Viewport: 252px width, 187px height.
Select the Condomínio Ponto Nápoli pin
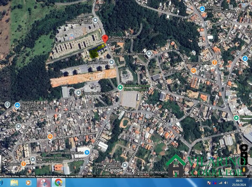(33, 159)
